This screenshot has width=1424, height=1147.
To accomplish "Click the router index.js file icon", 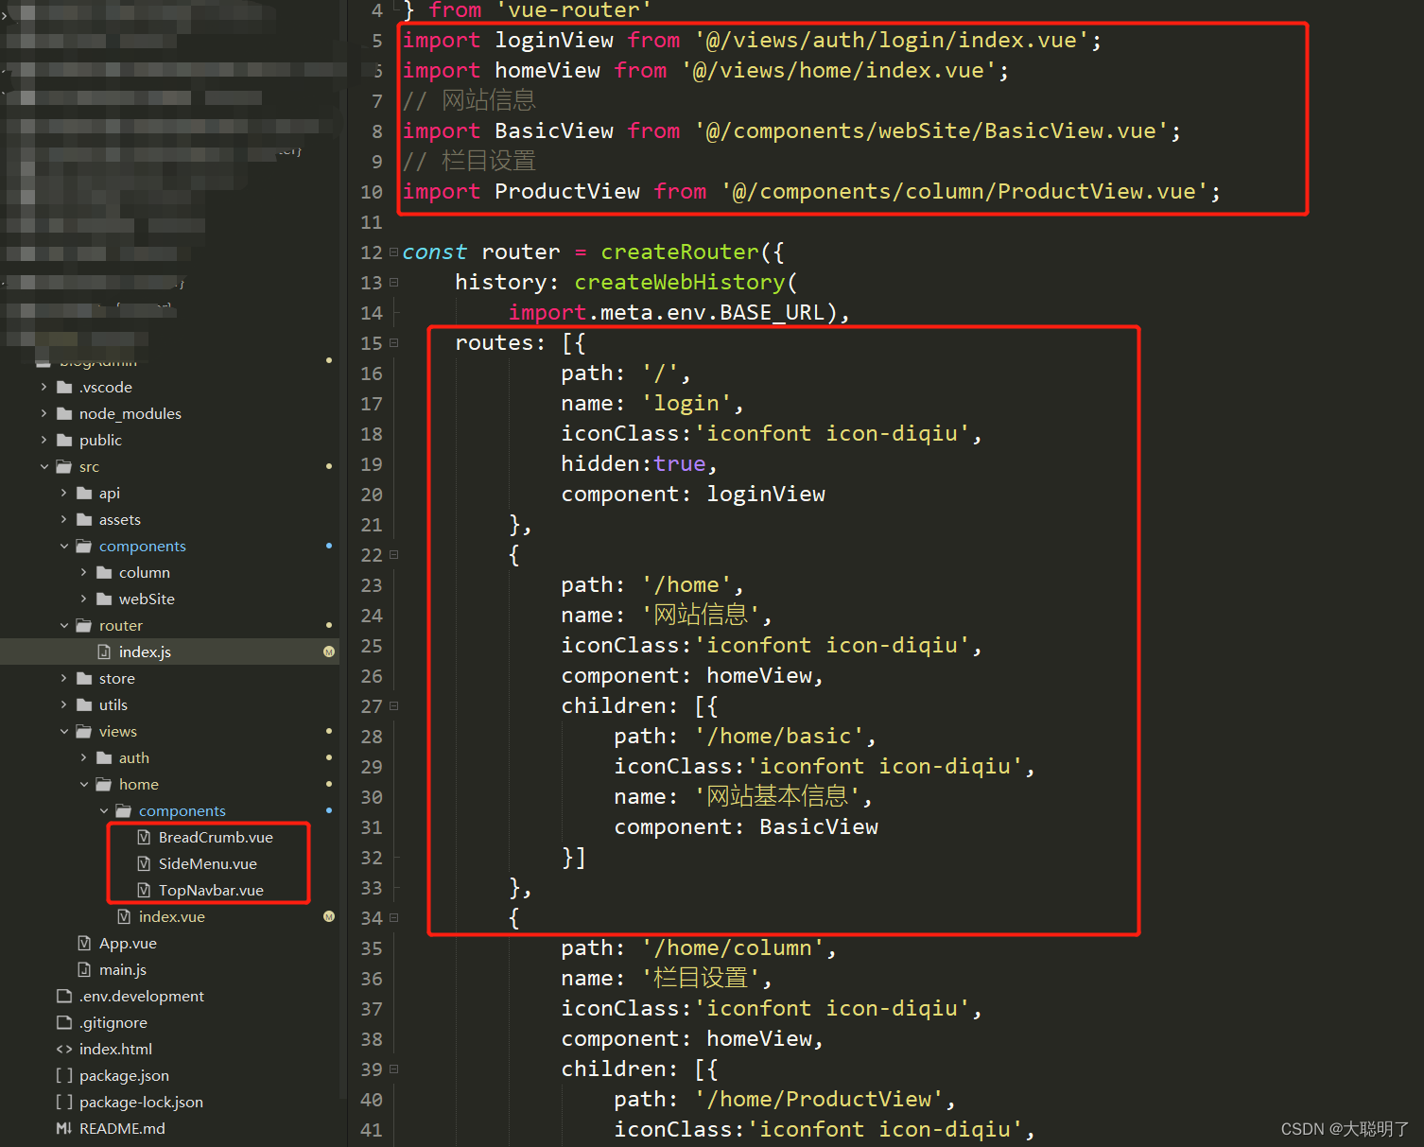I will click(x=104, y=652).
